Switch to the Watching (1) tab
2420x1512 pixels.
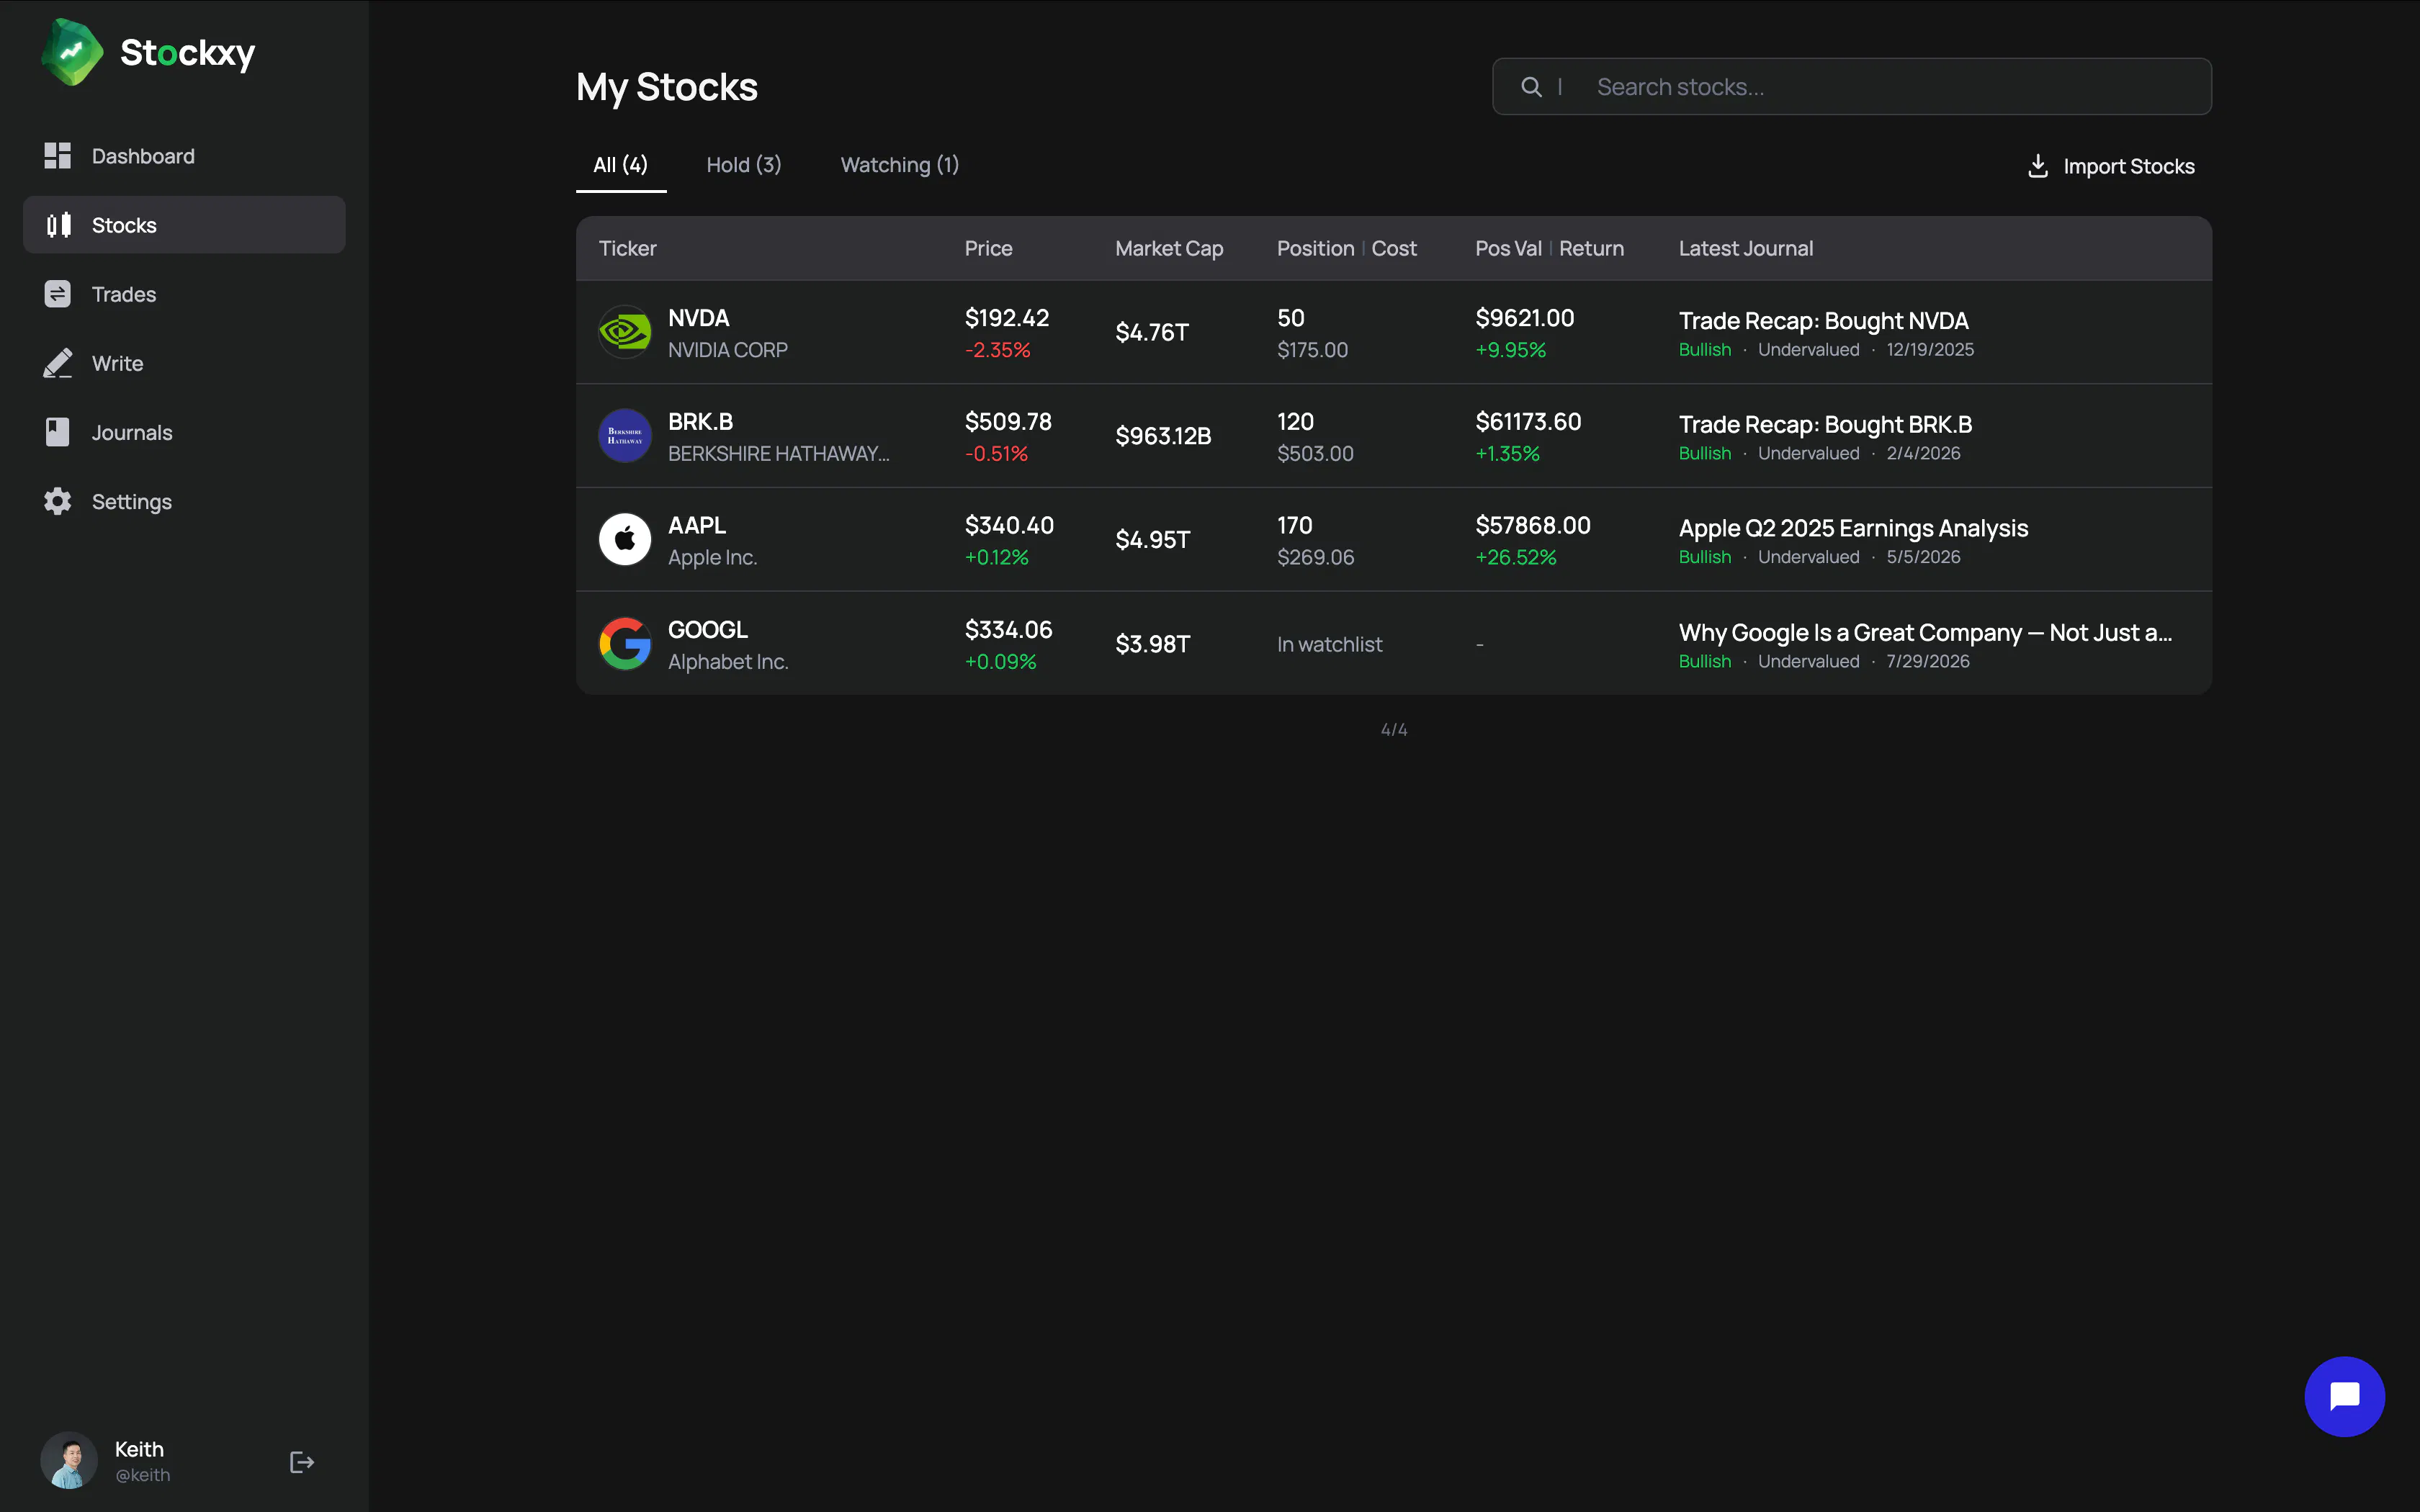pyautogui.click(x=900, y=165)
